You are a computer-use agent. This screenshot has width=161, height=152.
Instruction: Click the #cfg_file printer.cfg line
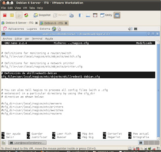tap(42, 67)
